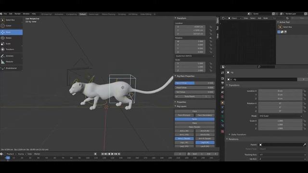The height and width of the screenshot is (173, 308).
Task: Switch to the Scripting workspace tab
Action: [122, 14]
